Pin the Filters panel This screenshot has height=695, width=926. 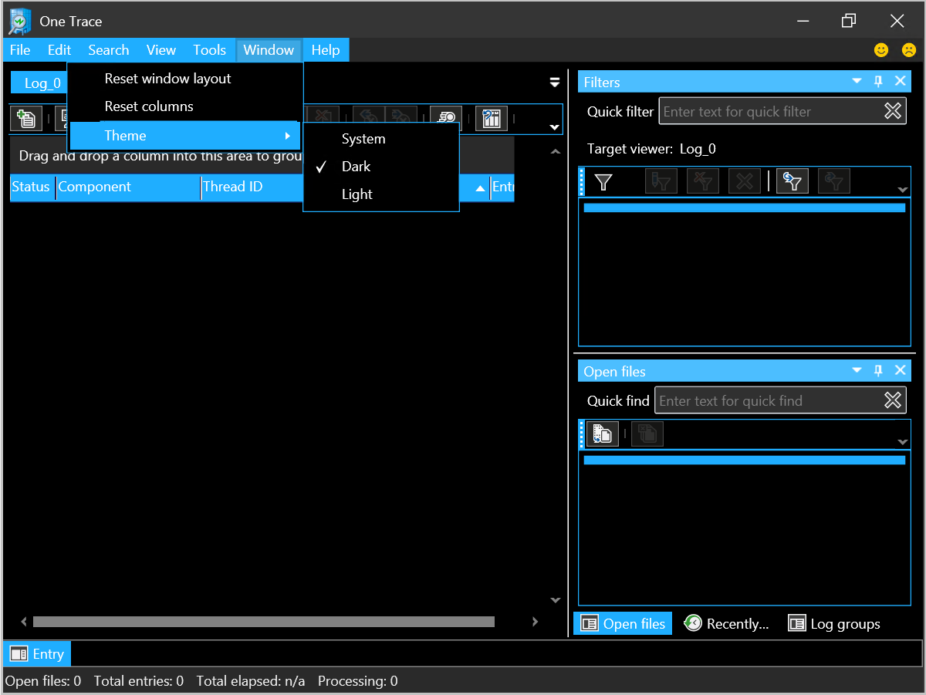coord(878,81)
